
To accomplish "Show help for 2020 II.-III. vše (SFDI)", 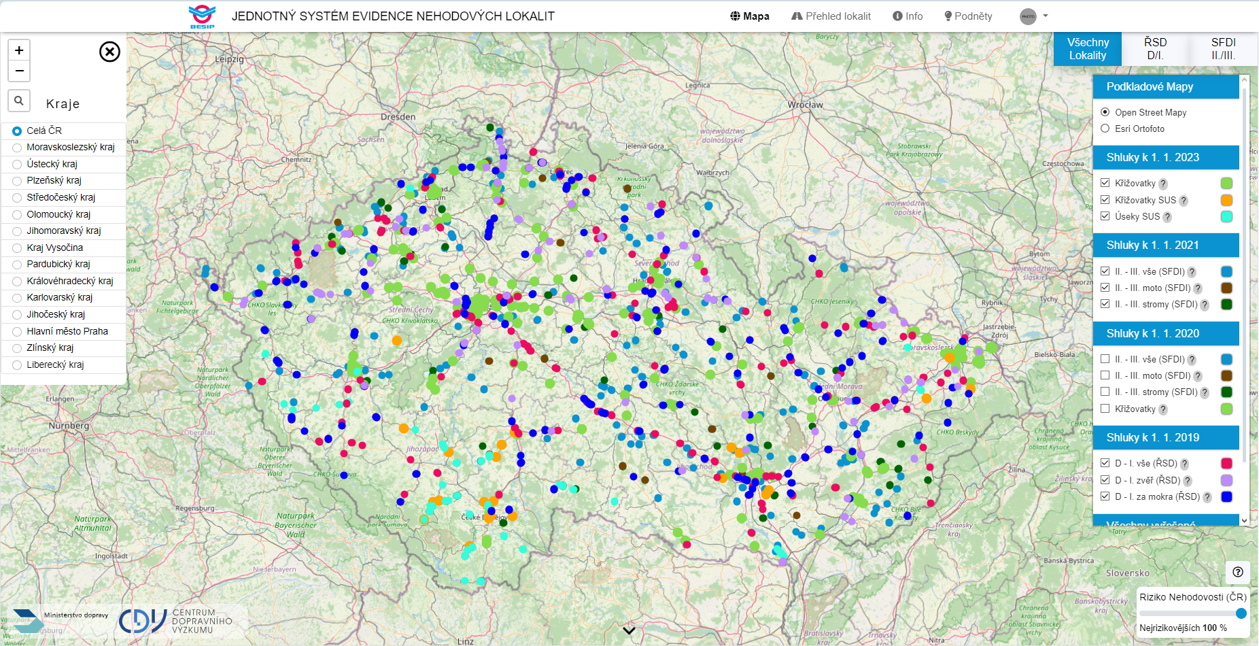I will 1192,360.
